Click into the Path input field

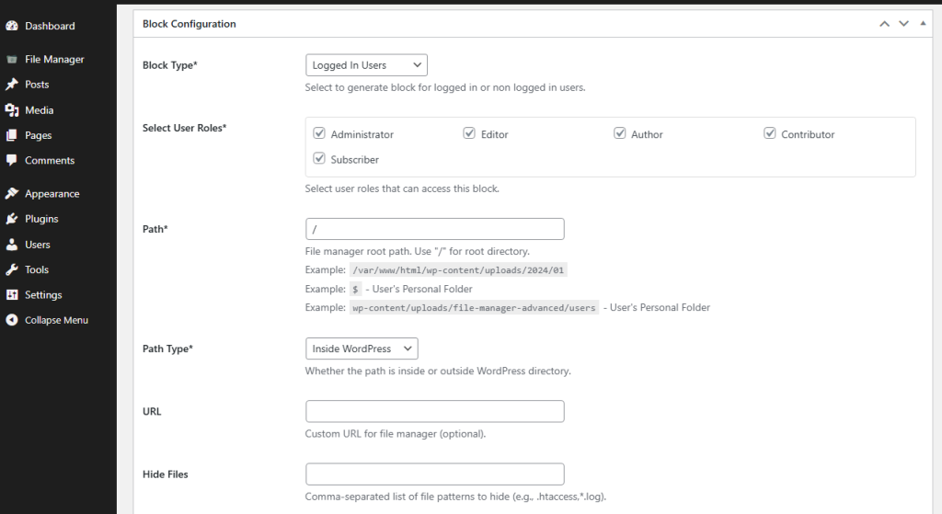click(x=435, y=229)
